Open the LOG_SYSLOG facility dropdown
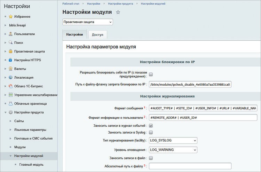The image size is (261, 172). 173,141
